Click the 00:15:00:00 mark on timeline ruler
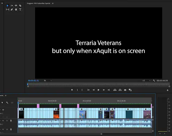The width and height of the screenshot is (172, 136). 121,101
